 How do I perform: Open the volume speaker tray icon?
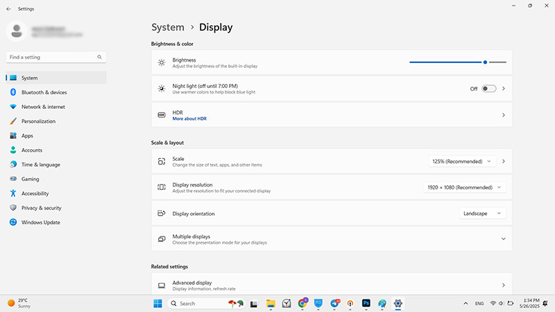pos(501,304)
